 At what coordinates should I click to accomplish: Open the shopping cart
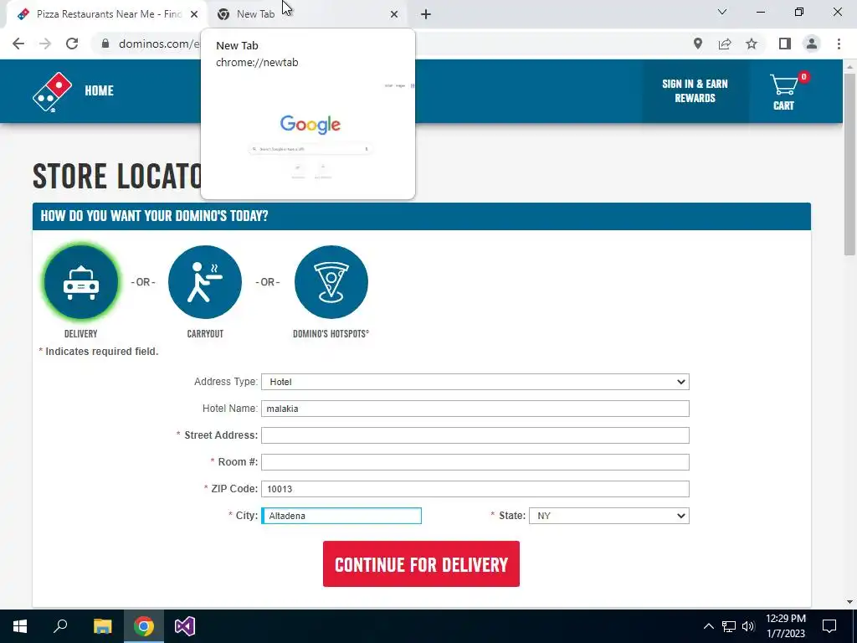784,92
